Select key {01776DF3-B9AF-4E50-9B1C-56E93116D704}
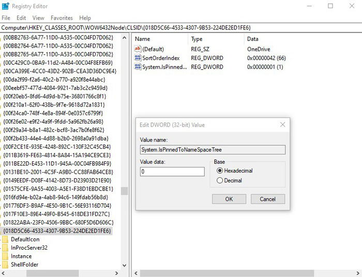 click(x=57, y=206)
